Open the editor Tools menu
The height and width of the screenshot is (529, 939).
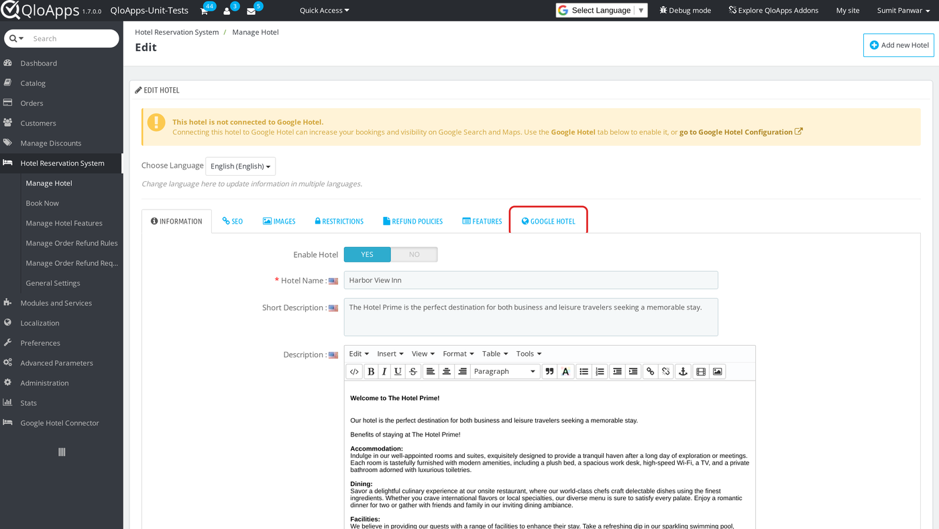(529, 354)
